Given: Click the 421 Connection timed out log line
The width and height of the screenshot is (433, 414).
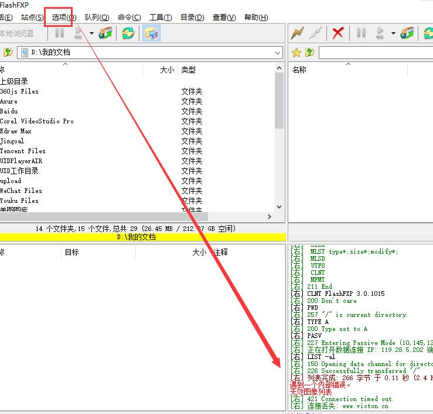Looking at the screenshot, I should (342, 399).
